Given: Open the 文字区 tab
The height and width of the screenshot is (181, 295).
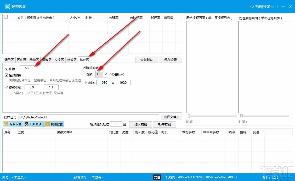Looking at the screenshot, I should [59, 60].
